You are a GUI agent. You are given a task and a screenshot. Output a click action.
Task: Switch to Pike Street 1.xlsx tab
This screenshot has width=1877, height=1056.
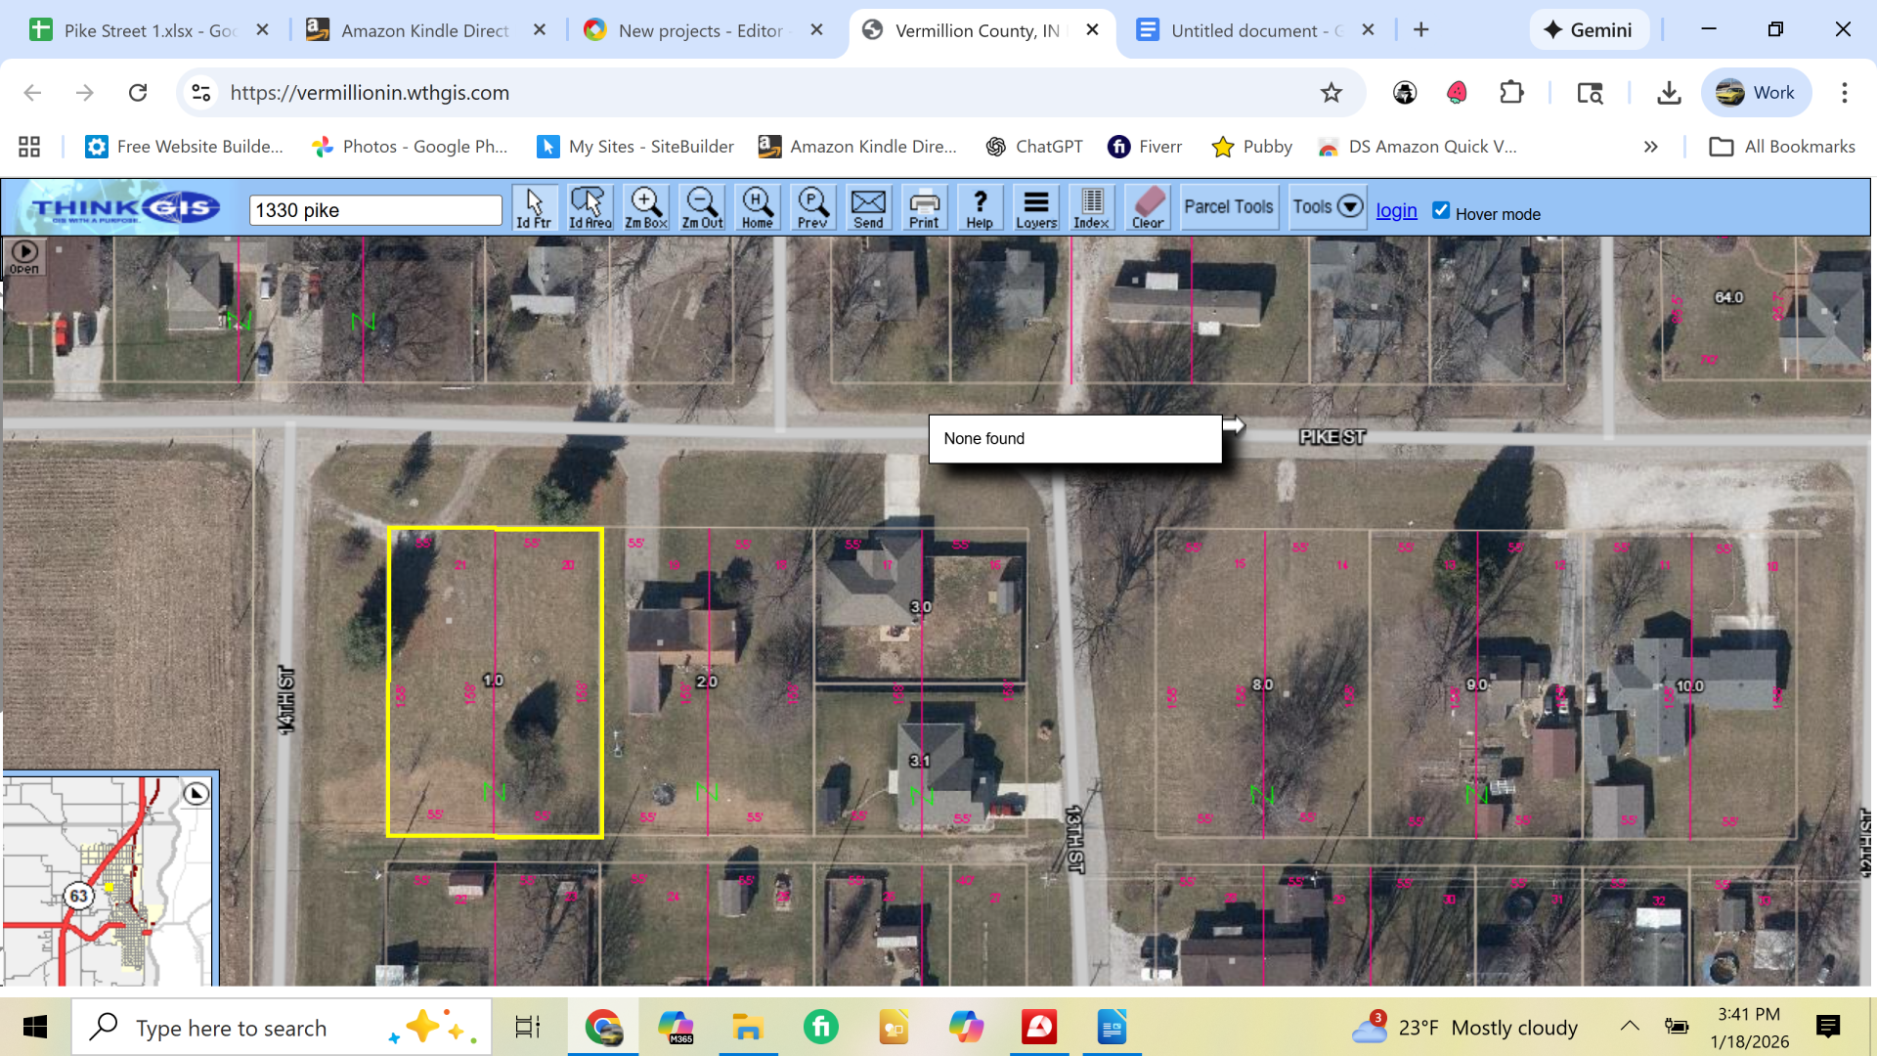(x=137, y=30)
